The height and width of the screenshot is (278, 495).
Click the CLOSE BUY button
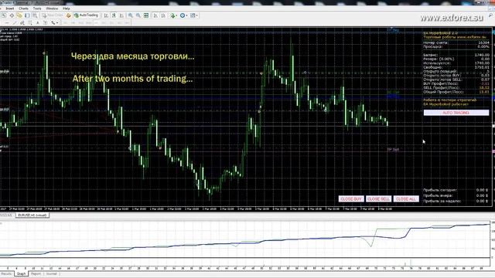point(351,199)
